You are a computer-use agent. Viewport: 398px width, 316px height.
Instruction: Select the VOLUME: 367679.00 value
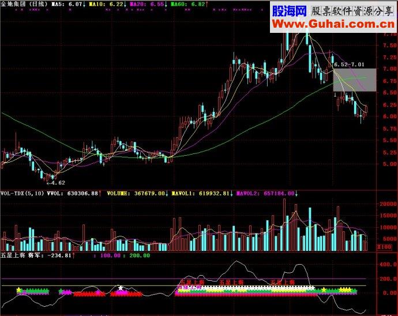pos(136,193)
